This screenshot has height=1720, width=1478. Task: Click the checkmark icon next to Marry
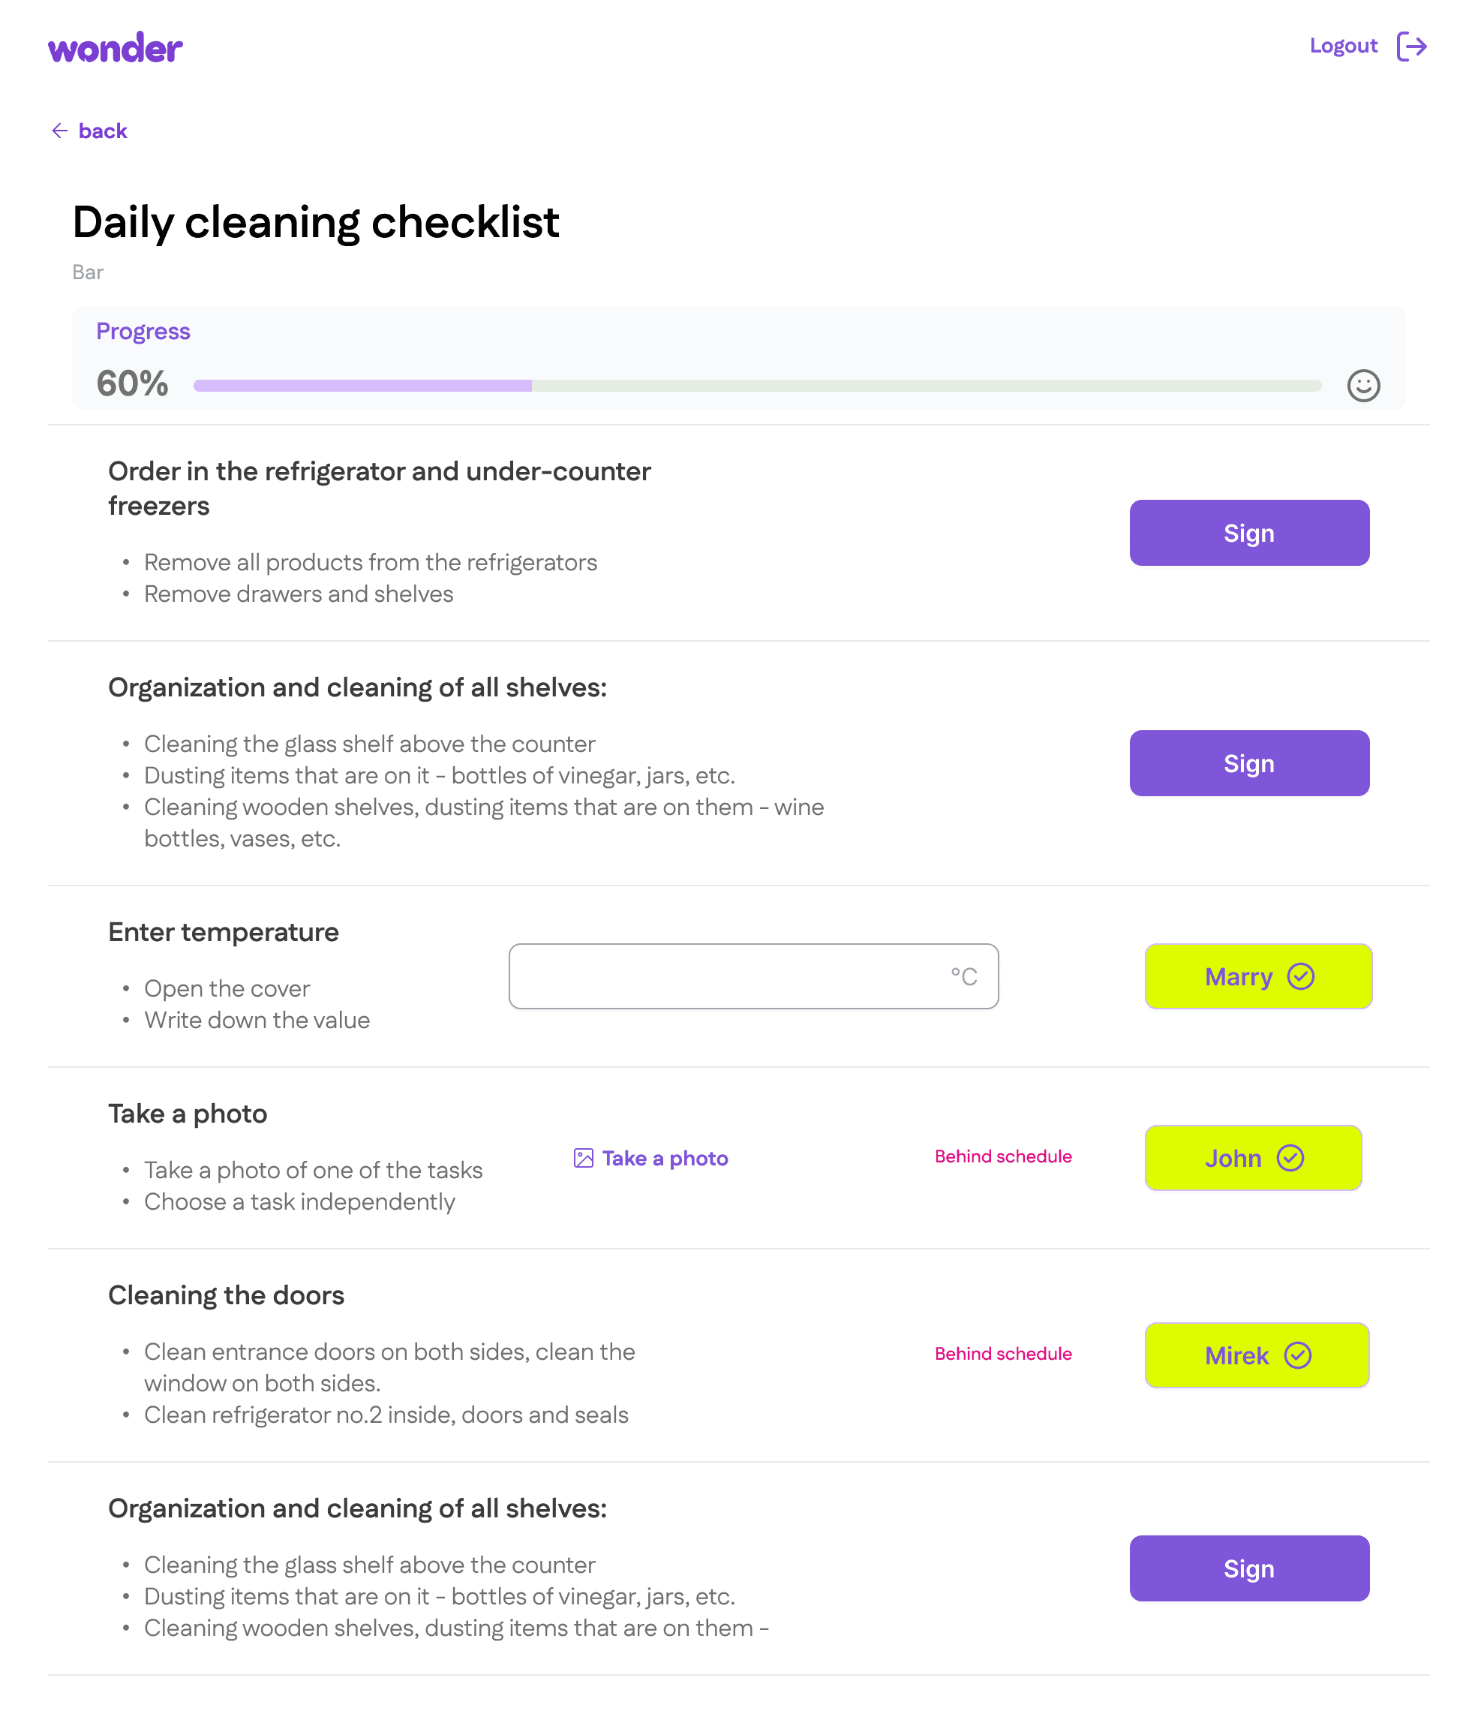(1300, 976)
